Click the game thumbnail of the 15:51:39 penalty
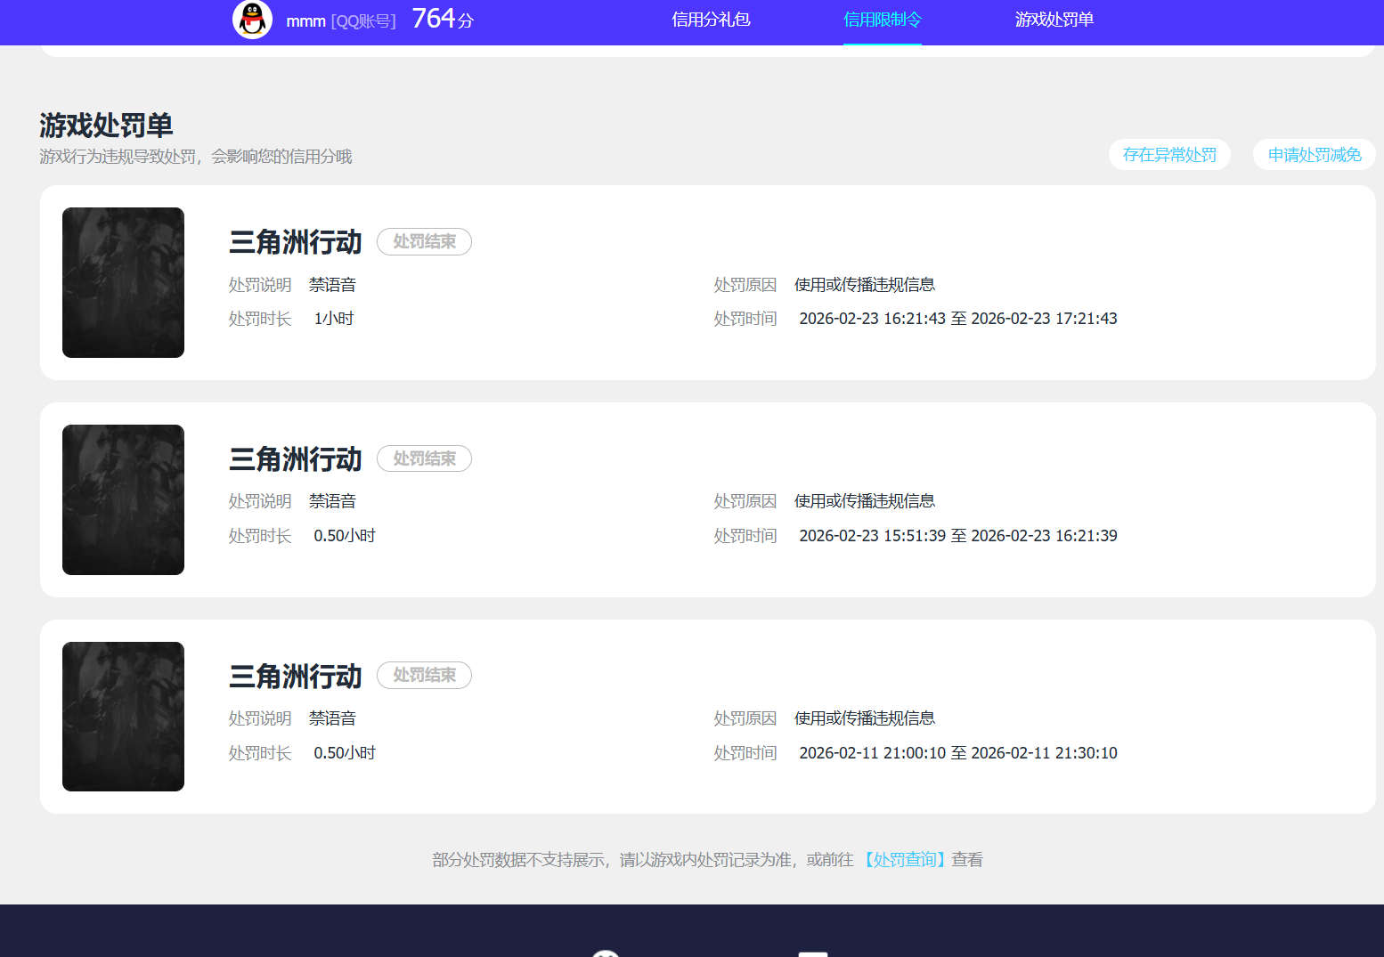The height and width of the screenshot is (957, 1384). pos(123,499)
